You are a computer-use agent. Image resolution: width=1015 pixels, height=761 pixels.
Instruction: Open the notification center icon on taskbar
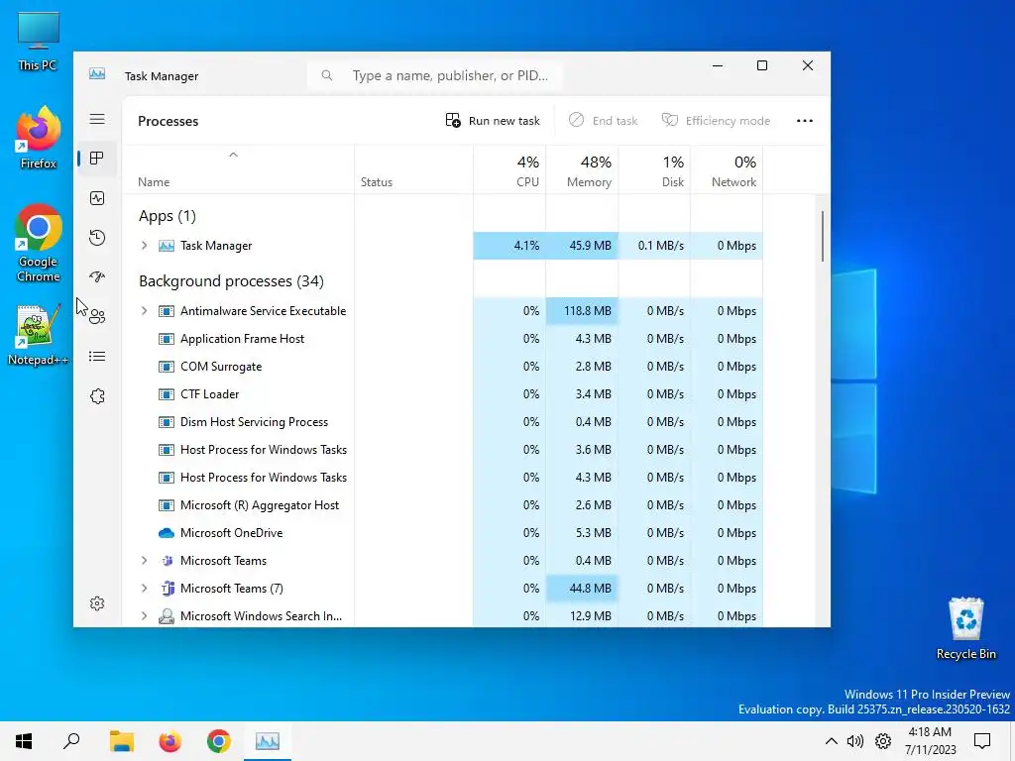tap(982, 741)
